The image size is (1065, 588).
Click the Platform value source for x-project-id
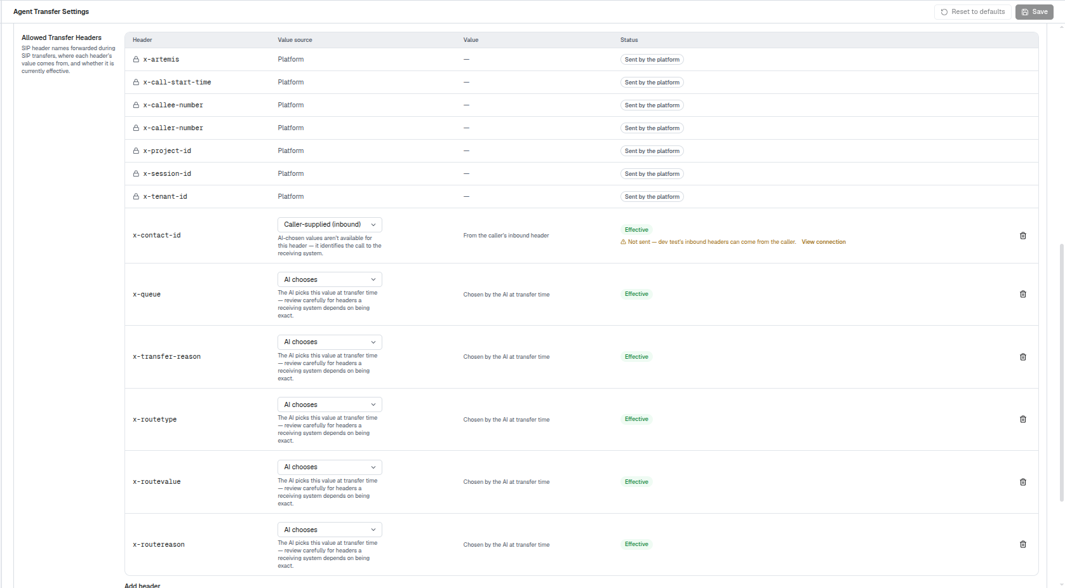291,150
